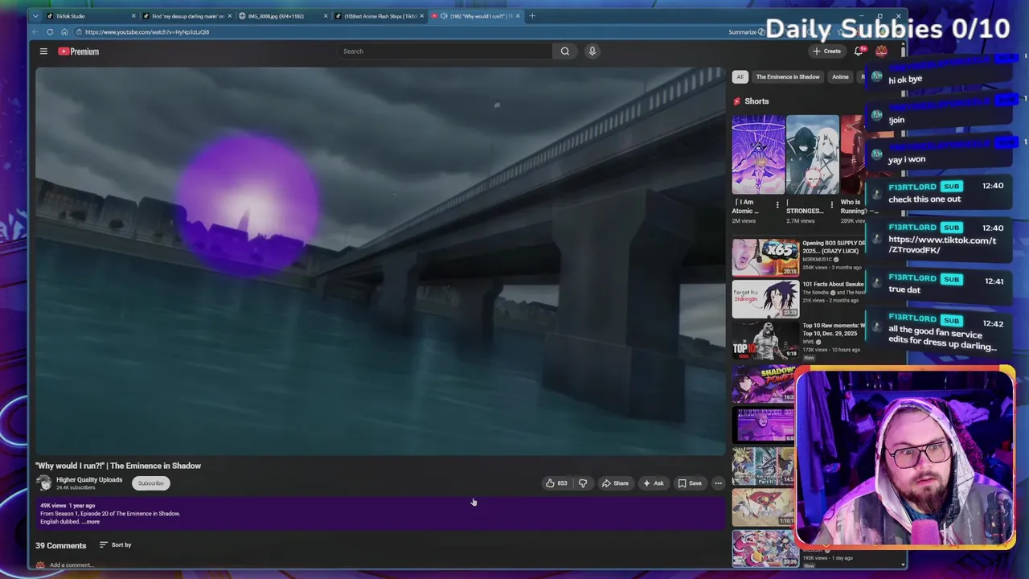Open the more actions ellipsis under video
The height and width of the screenshot is (579, 1029).
(718, 483)
